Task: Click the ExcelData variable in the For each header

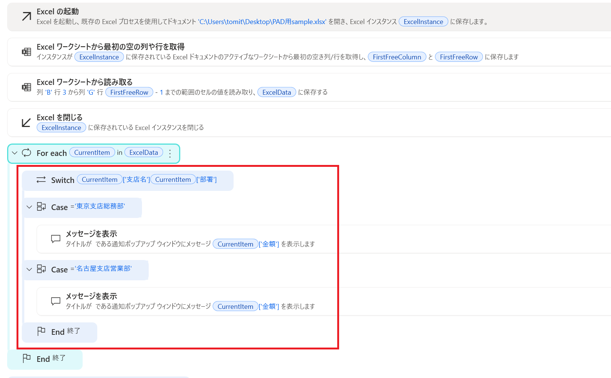Action: point(143,152)
